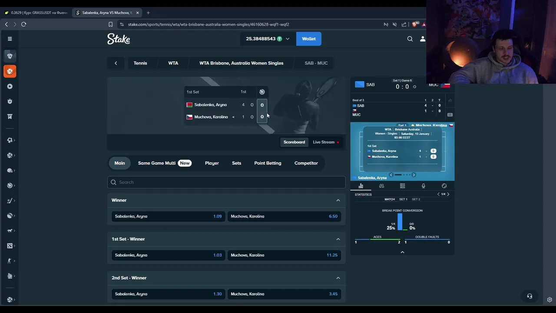556x313 pixels.
Task: Switch to Live Stream view
Action: click(326, 142)
